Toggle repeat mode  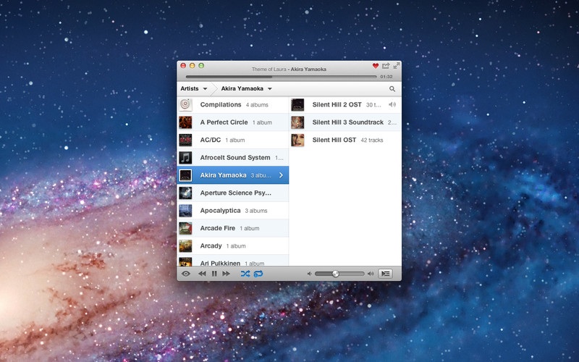(258, 274)
